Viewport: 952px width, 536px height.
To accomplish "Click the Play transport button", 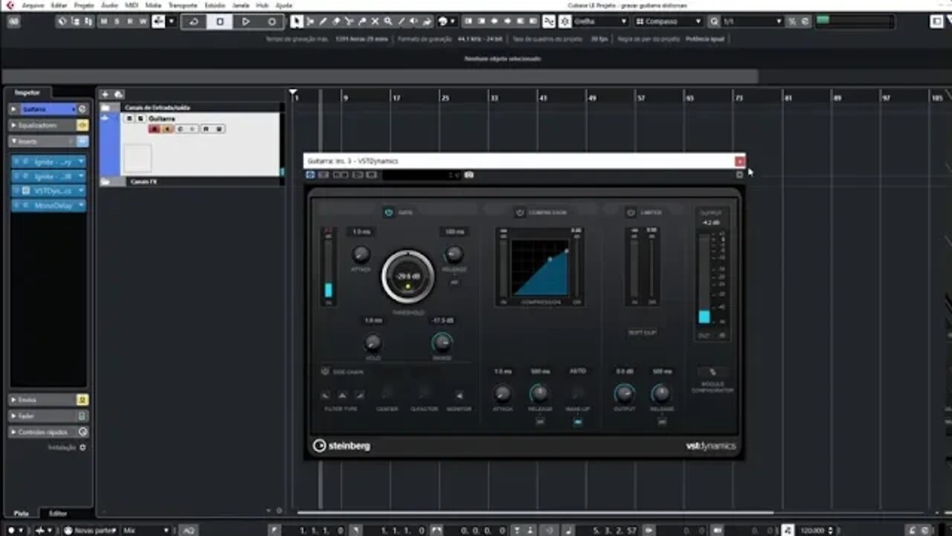I will click(x=245, y=22).
